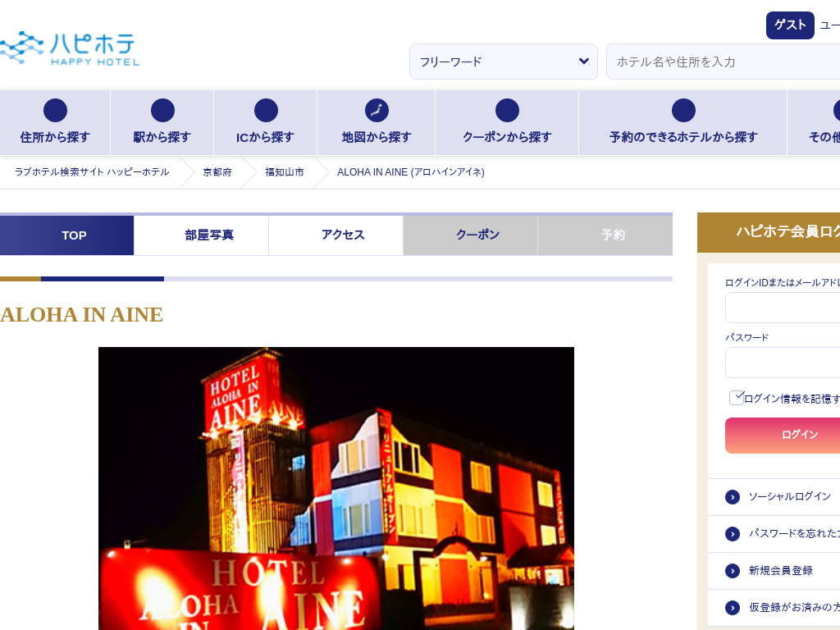This screenshot has width=840, height=630.
Task: Click arrow icon beside ソーシャルログイン
Action: [733, 497]
